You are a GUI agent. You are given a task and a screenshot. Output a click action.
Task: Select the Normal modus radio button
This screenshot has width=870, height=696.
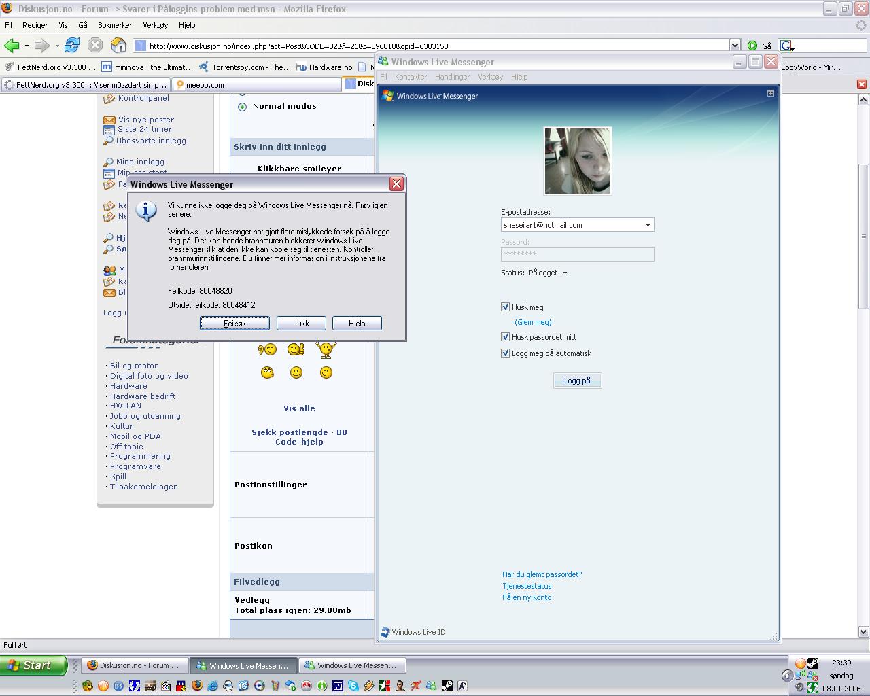(x=242, y=107)
